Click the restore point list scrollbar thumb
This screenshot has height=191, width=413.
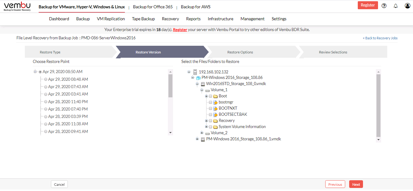[171, 86]
